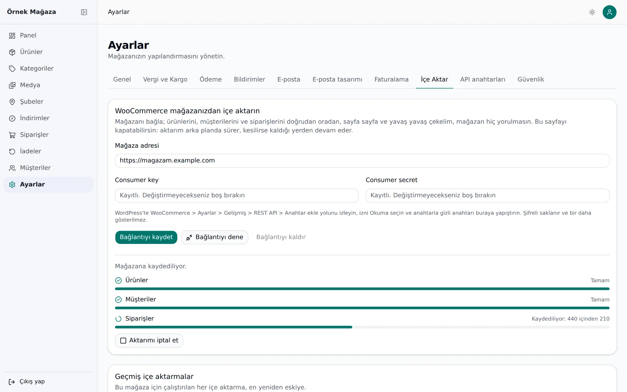Click the Ürünler import progress bar
This screenshot has height=392, width=627.
coord(362,289)
